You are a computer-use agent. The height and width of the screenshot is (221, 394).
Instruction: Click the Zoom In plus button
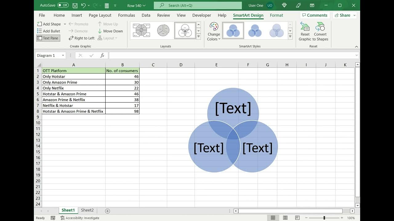[342, 218]
